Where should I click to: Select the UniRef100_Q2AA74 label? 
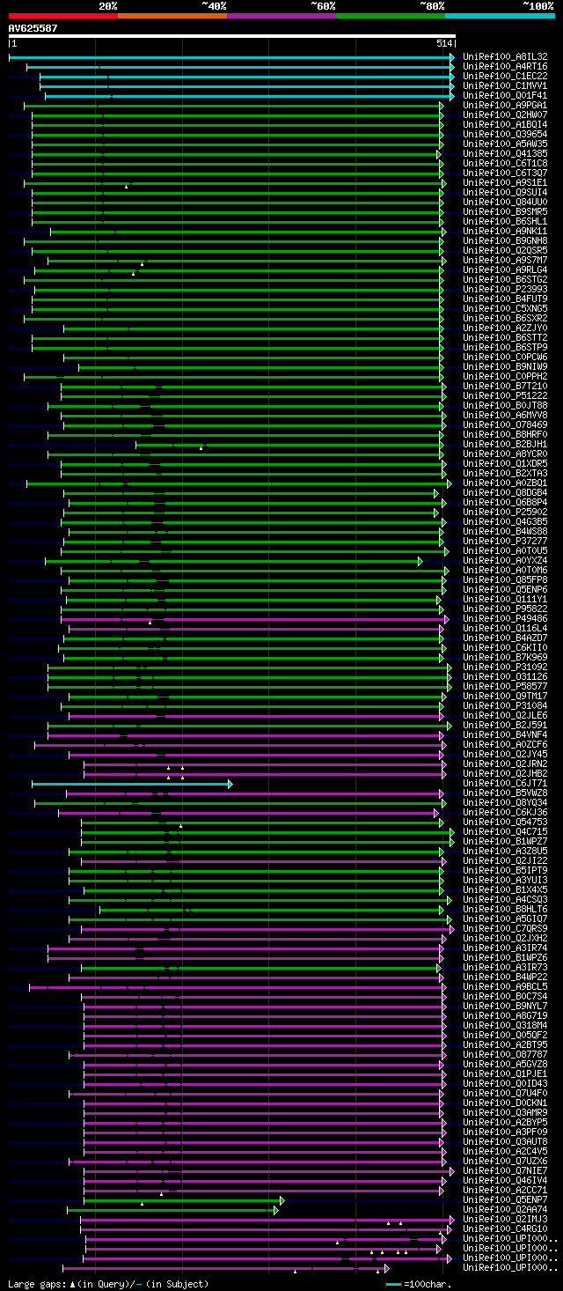(x=505, y=1209)
